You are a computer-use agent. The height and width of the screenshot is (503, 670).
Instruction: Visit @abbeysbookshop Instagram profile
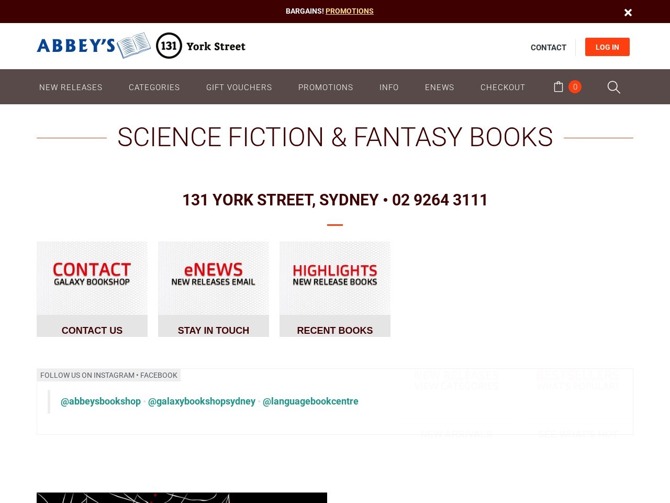coord(100,401)
